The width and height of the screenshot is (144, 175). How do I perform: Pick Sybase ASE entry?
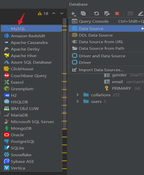[x=31, y=161]
